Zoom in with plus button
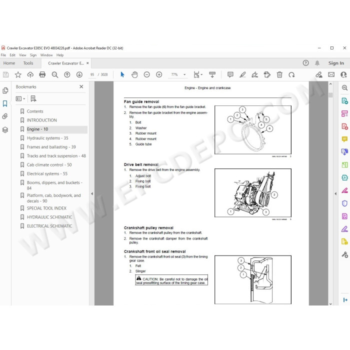350x350 pixels. pos(159,74)
